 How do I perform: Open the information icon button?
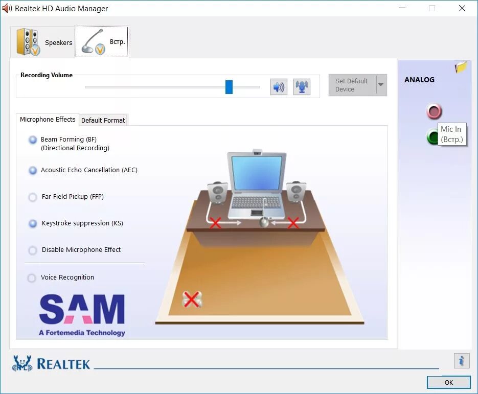[x=462, y=361]
